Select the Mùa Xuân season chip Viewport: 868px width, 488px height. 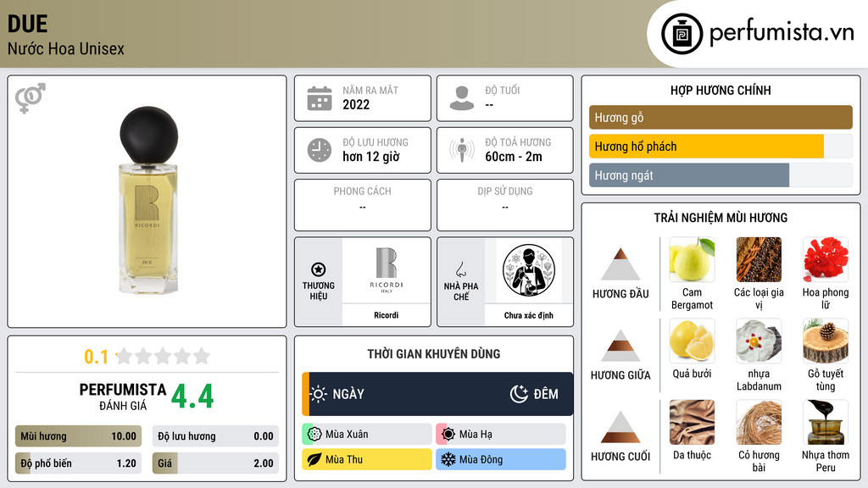(366, 435)
